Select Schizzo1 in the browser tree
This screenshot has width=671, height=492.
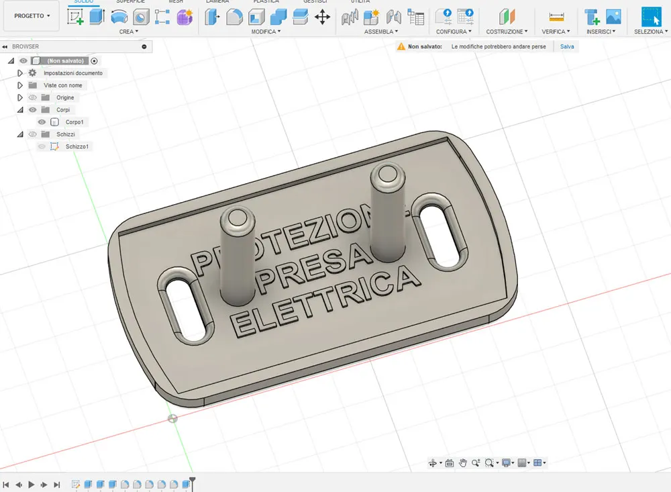point(77,146)
